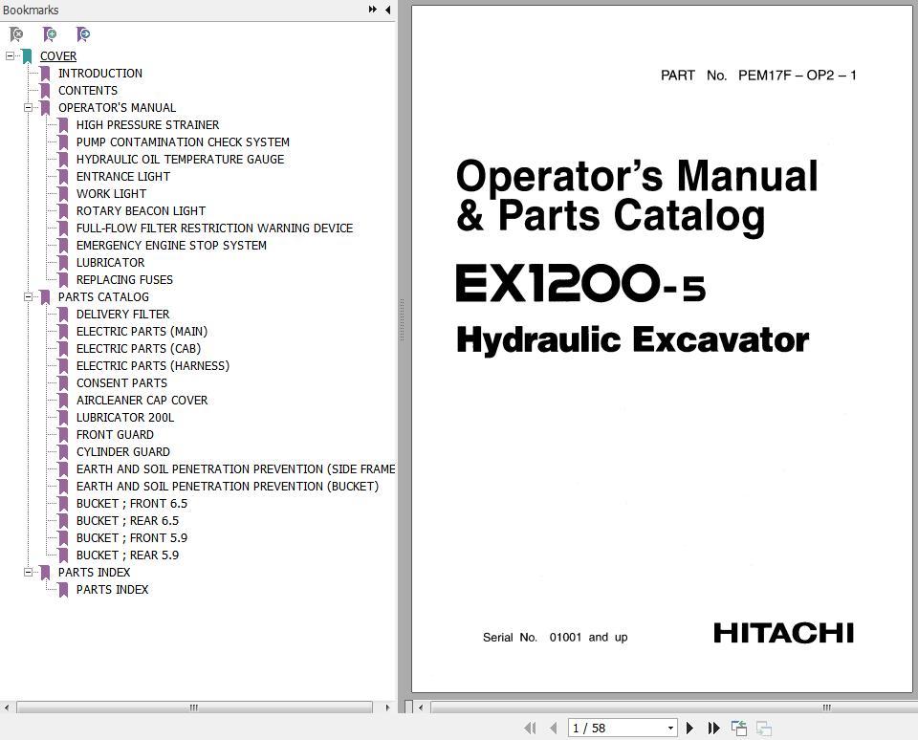Click the Serial No. 01001 and up text
The height and width of the screenshot is (740, 918).
pyautogui.click(x=555, y=637)
